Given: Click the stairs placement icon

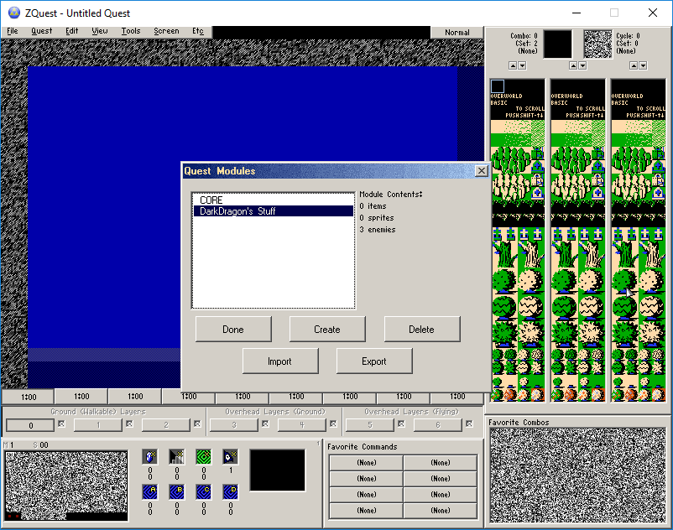Looking at the screenshot, I should 177,457.
